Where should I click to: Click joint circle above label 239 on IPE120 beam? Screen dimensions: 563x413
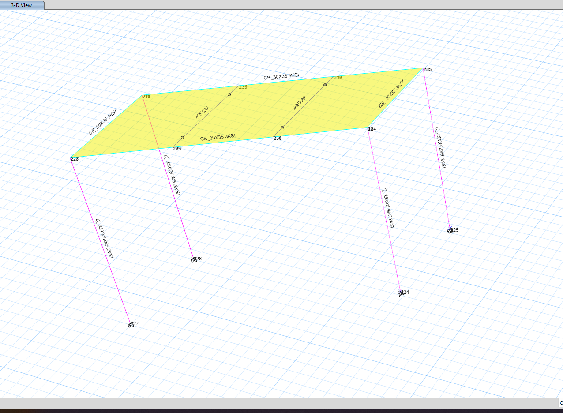point(183,138)
